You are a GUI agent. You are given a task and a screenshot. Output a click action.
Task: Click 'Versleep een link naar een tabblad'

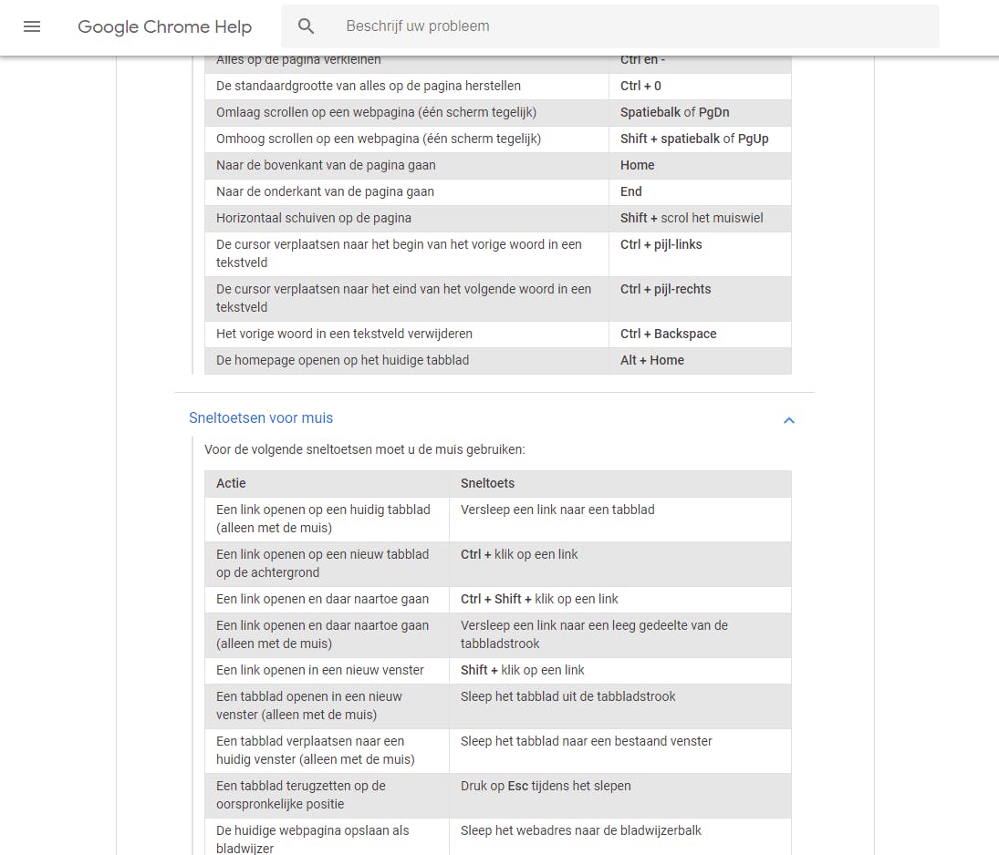click(x=557, y=510)
